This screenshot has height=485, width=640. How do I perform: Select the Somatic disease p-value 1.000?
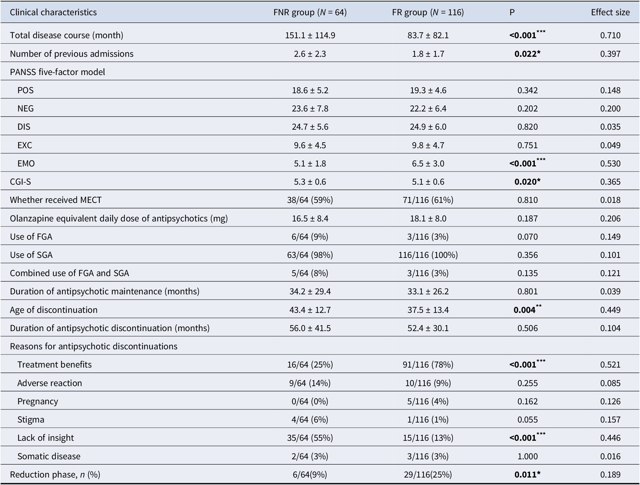pos(527,456)
